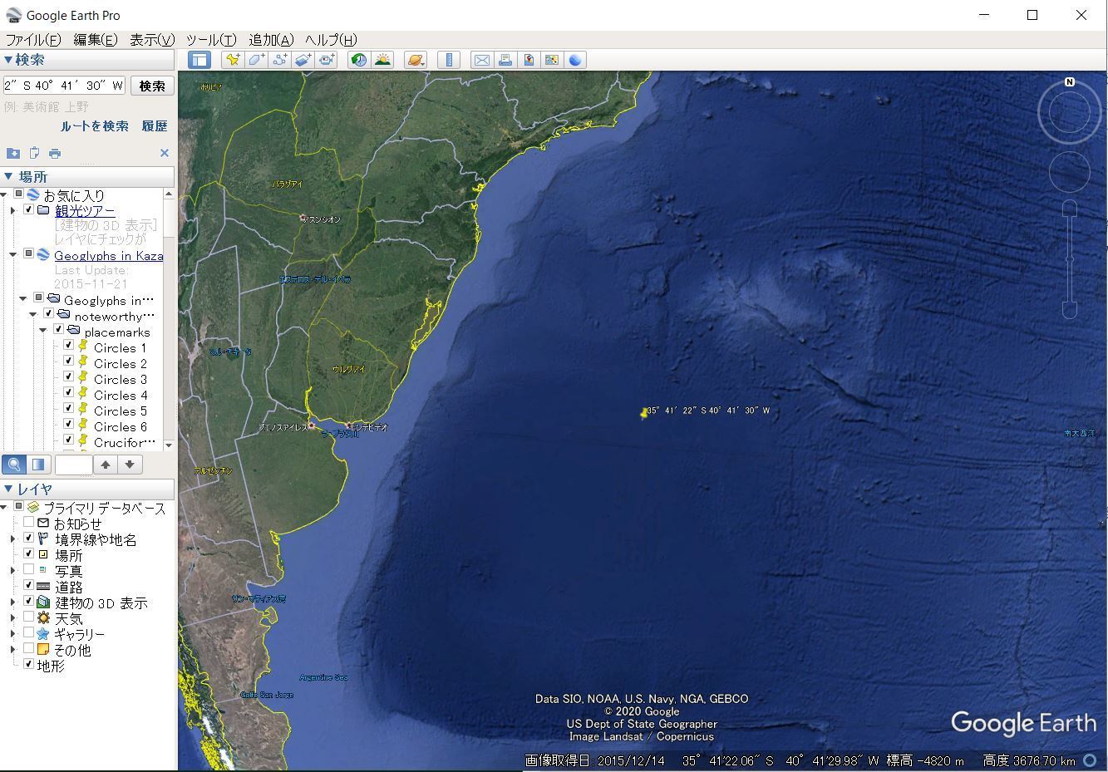Uncheck the Circles 5 placemark
1108x772 pixels.
coord(69,409)
